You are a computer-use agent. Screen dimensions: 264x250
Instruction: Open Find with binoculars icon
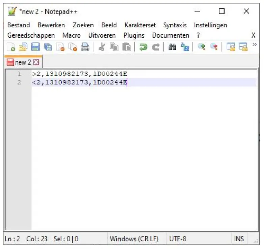pyautogui.click(x=172, y=47)
